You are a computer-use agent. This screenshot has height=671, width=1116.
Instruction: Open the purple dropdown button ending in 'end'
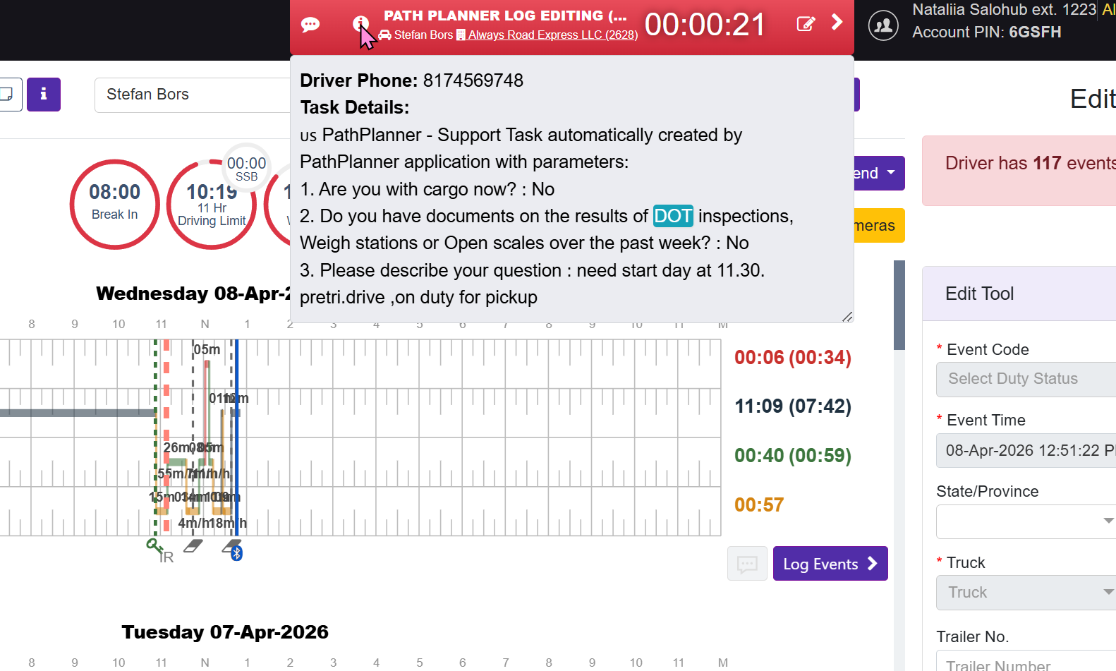coord(879,173)
